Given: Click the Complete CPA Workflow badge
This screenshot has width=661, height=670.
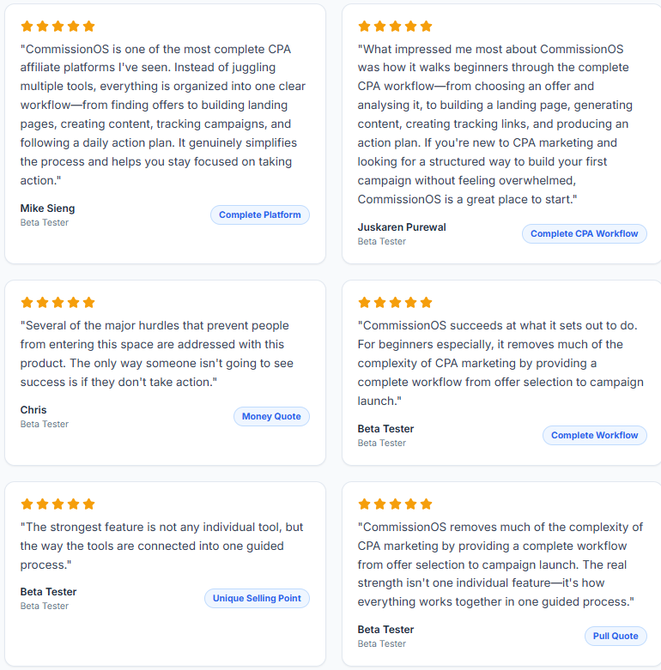Looking at the screenshot, I should pyautogui.click(x=584, y=233).
